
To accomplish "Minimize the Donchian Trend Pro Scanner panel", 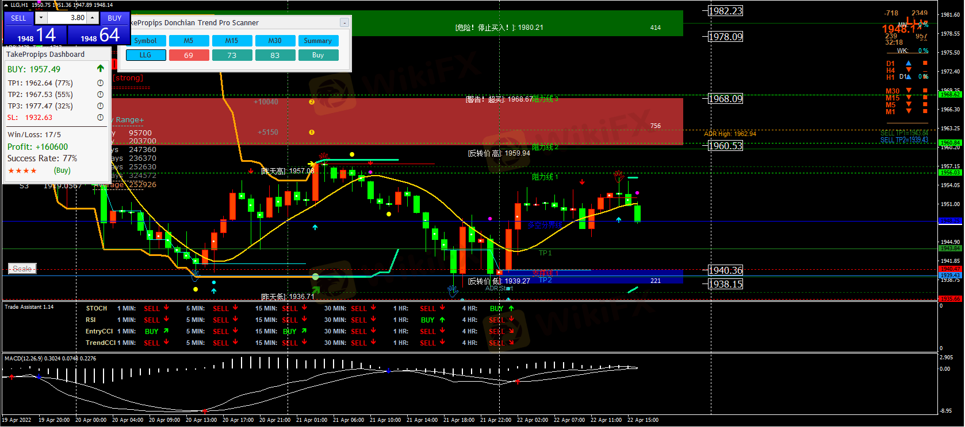I will coord(344,23).
